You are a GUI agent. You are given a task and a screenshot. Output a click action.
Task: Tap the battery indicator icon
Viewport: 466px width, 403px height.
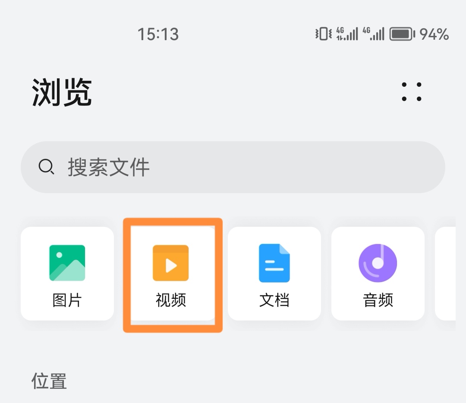pyautogui.click(x=401, y=34)
